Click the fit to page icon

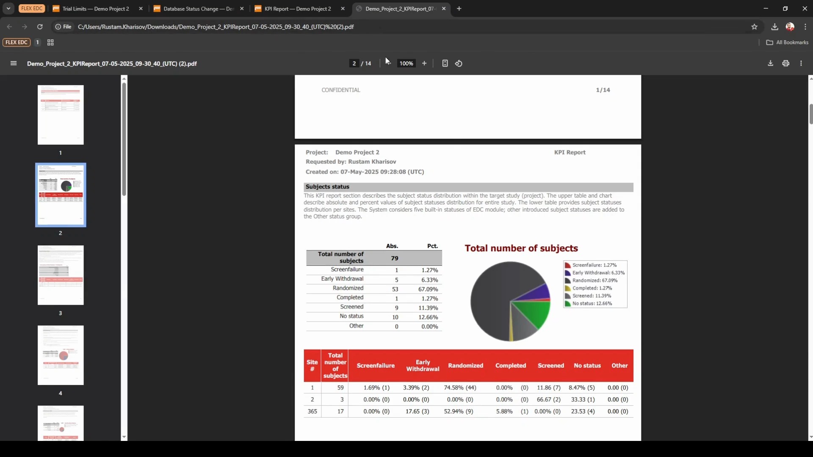445,63
